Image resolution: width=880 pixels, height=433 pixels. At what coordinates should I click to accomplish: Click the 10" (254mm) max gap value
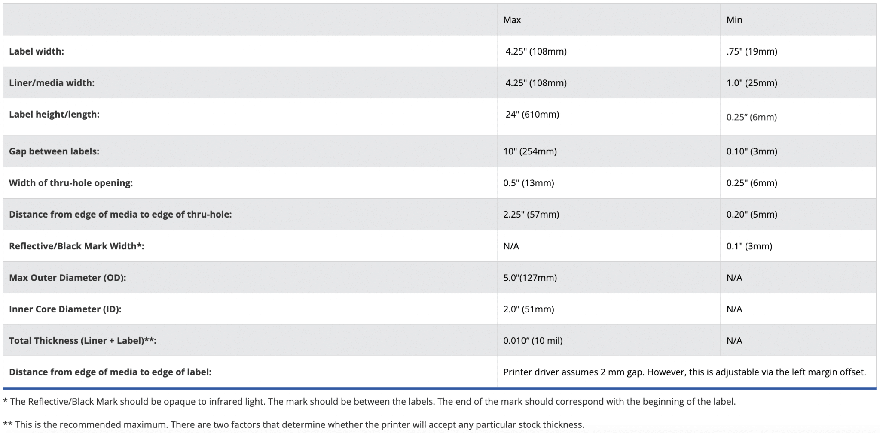[530, 151]
